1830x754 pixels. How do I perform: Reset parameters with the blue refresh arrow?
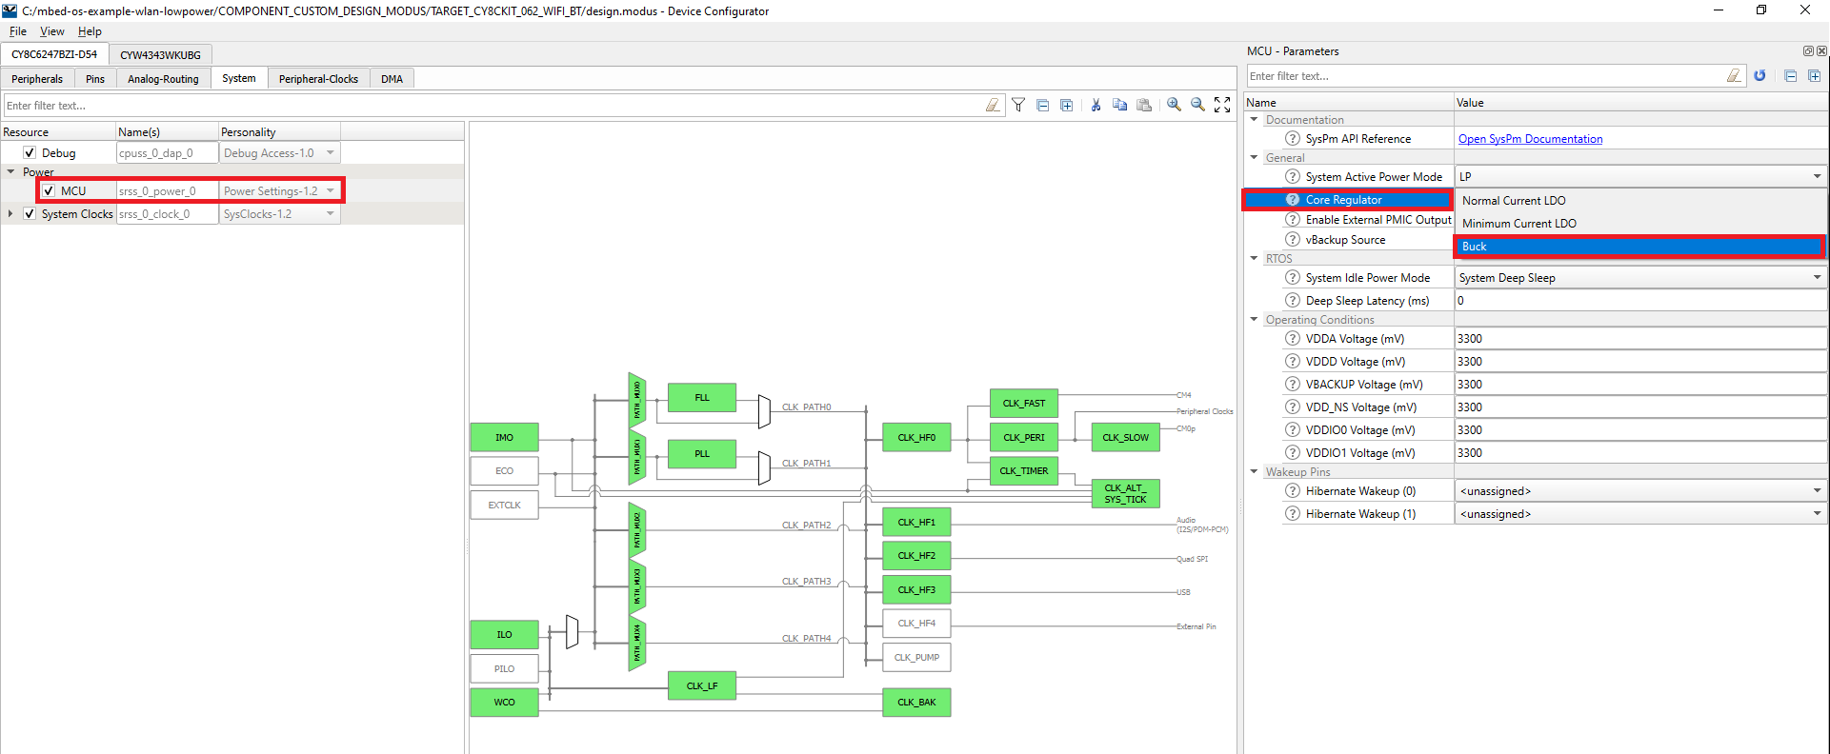pyautogui.click(x=1760, y=76)
